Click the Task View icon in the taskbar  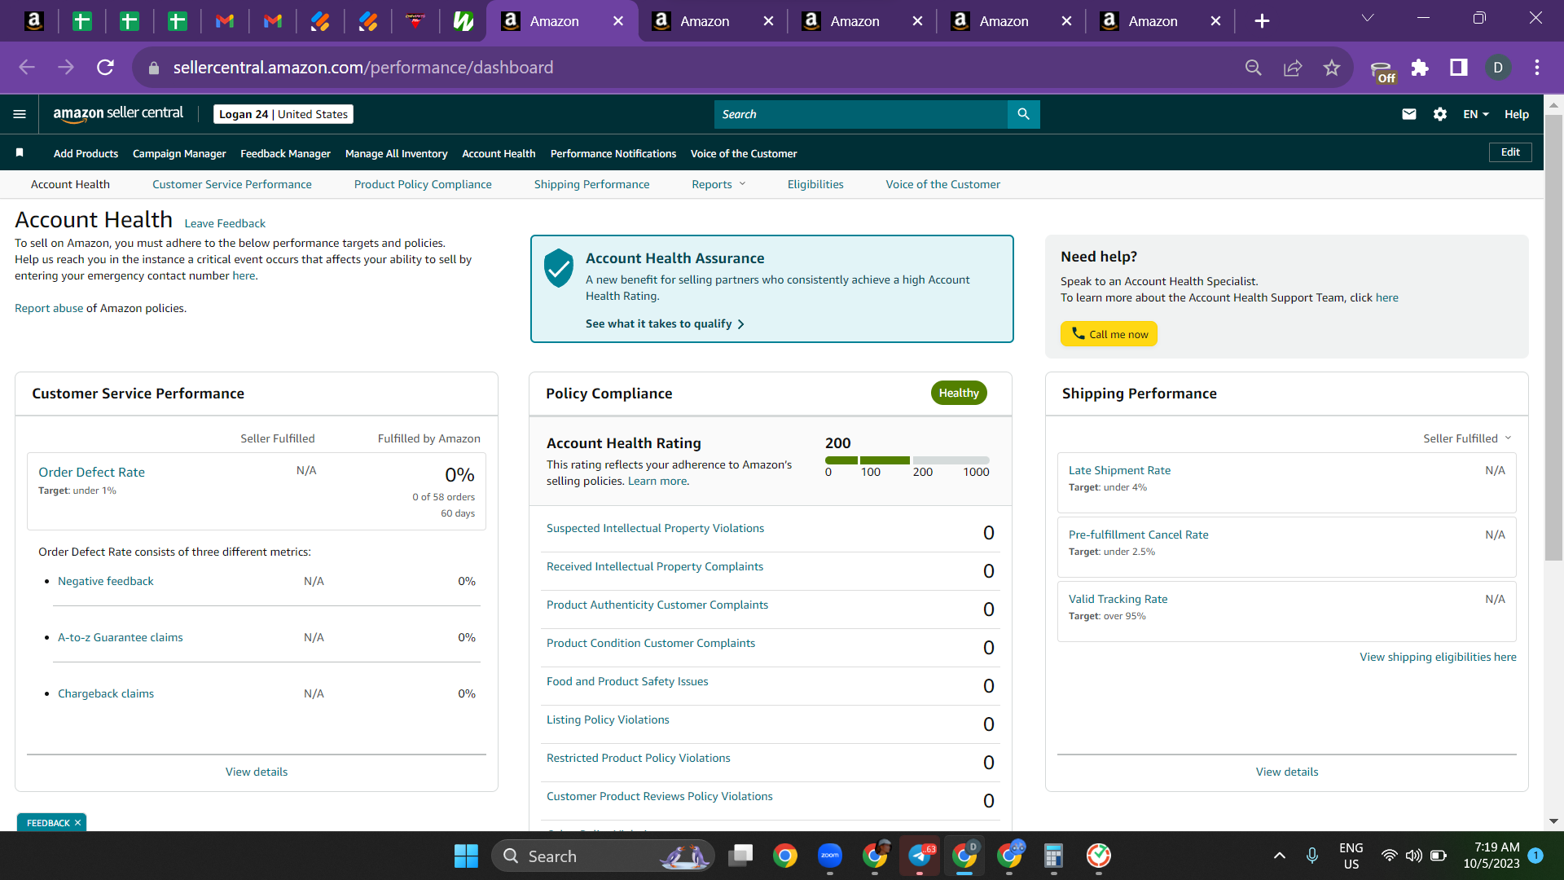740,856
